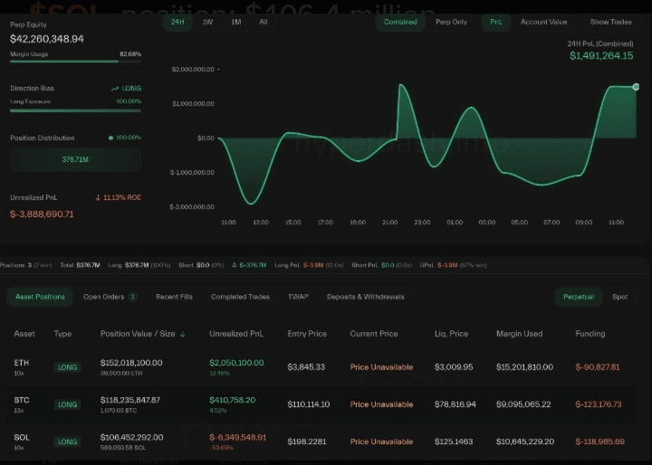652x465 pixels.
Task: Click the LONG badge in the SOL row
Action: pyautogui.click(x=67, y=441)
